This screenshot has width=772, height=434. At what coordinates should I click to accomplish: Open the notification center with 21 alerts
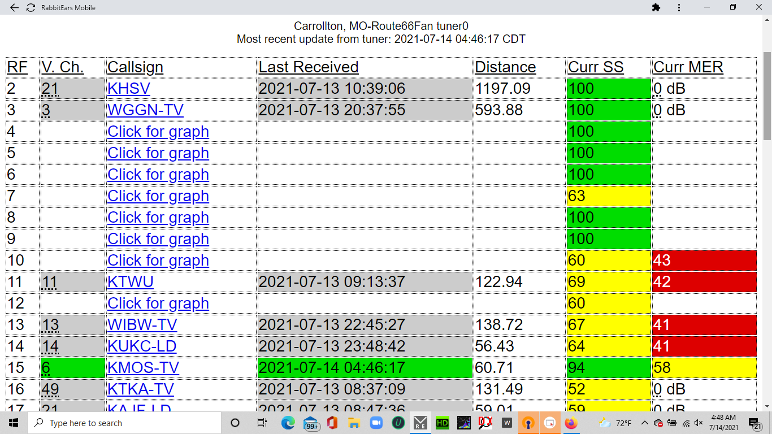point(754,423)
